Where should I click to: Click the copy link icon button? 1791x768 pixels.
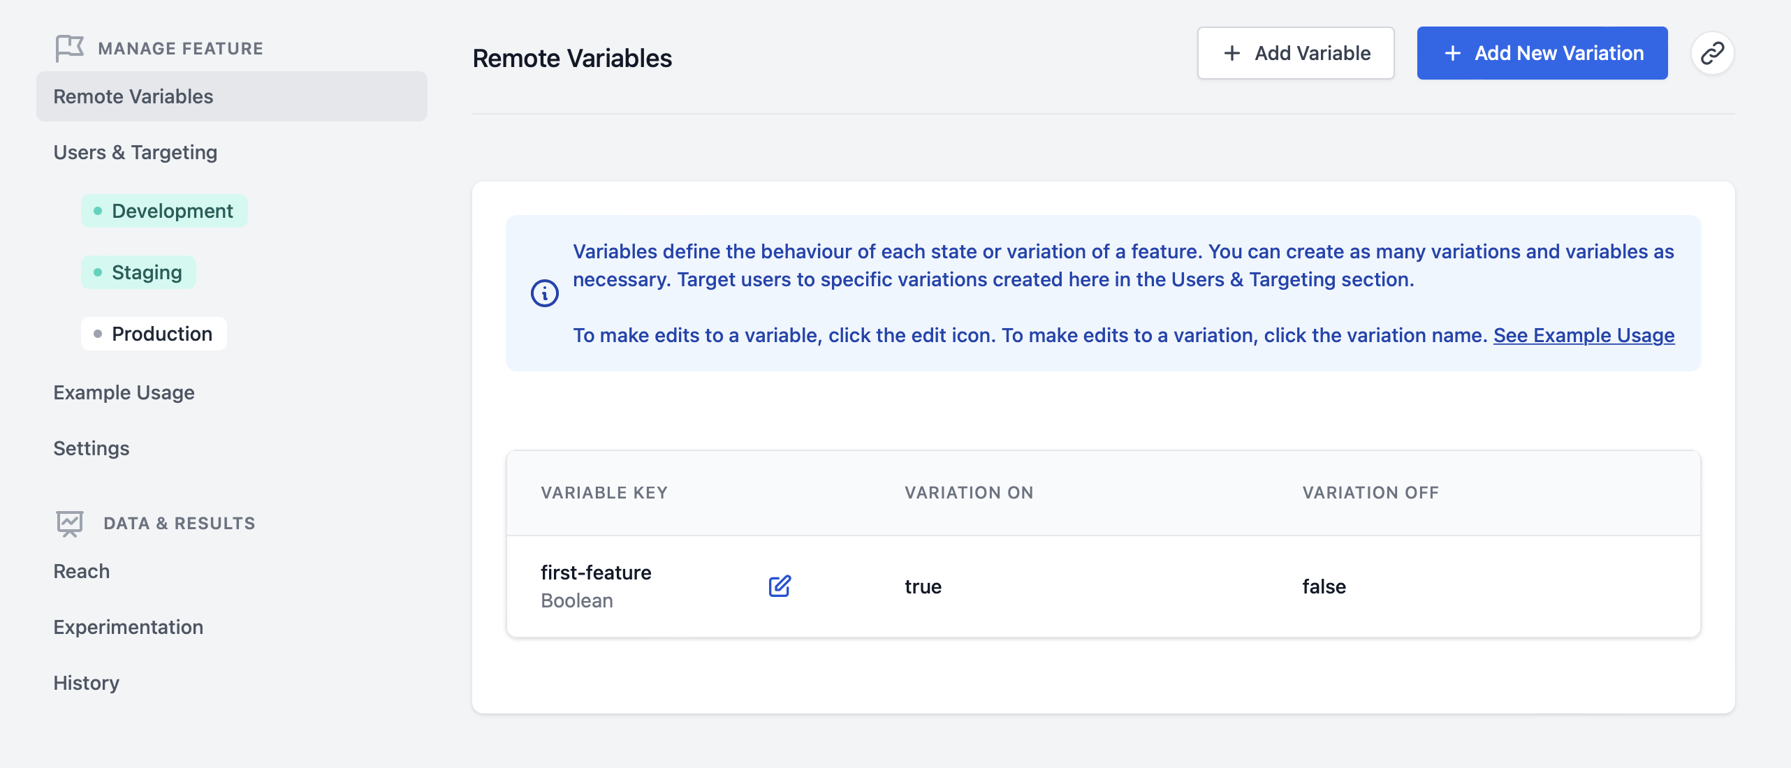[x=1712, y=53]
